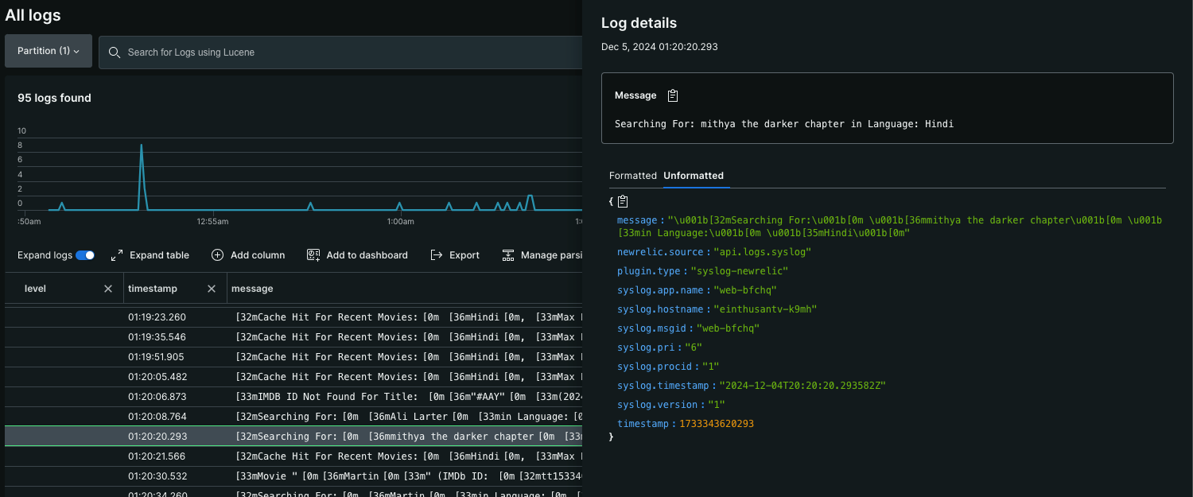This screenshot has height=497, width=1193.
Task: Click the Manage parsing icon
Action: point(508,255)
